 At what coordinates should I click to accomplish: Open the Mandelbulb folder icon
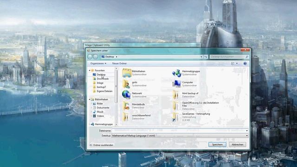[126, 106]
